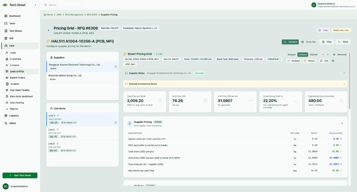357x192 pixels.
Task: Click the Calc recalculation button
Action: (x=324, y=61)
